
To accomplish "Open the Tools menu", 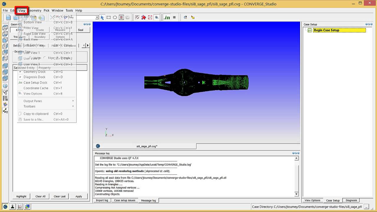I will [x=69, y=10].
